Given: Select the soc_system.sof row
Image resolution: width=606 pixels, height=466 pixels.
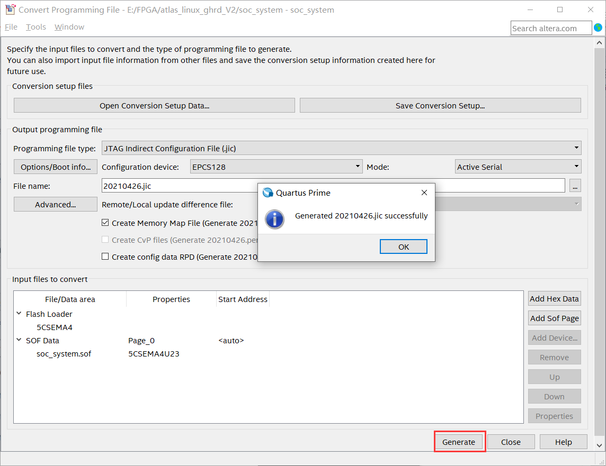Looking at the screenshot, I should tap(64, 353).
